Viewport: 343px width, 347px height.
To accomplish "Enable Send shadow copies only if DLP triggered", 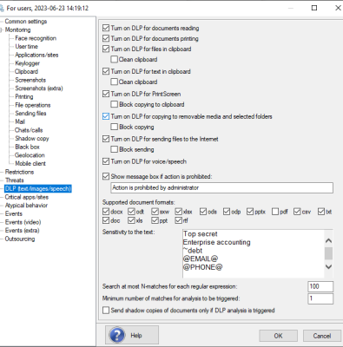I will 106,311.
